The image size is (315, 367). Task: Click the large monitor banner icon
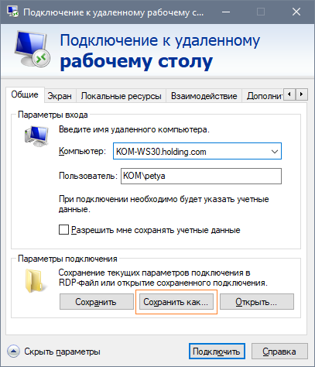[x=32, y=49]
